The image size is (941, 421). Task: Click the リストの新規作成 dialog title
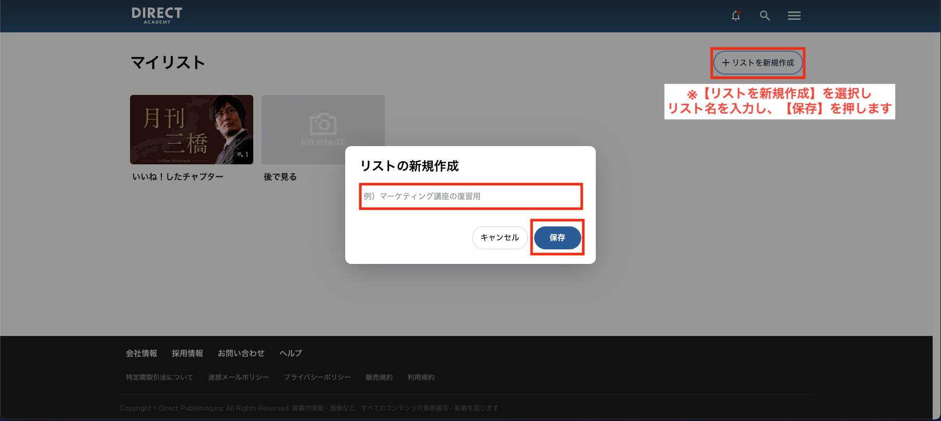[409, 166]
